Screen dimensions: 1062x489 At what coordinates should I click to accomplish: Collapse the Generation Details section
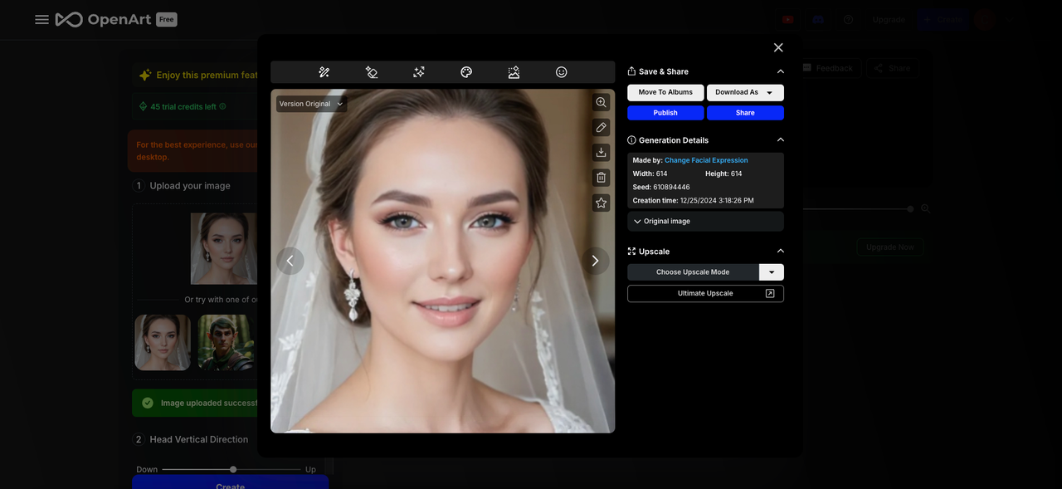click(780, 140)
